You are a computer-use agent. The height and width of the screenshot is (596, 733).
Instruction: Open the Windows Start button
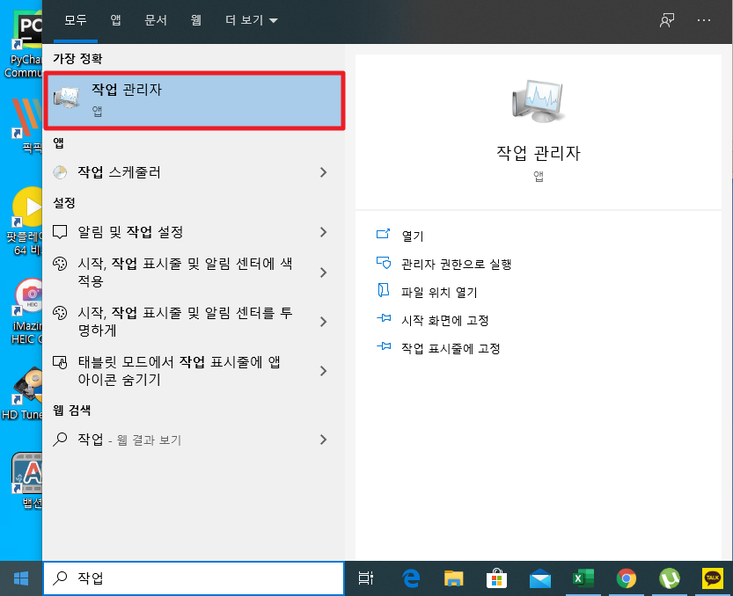pos(21,578)
